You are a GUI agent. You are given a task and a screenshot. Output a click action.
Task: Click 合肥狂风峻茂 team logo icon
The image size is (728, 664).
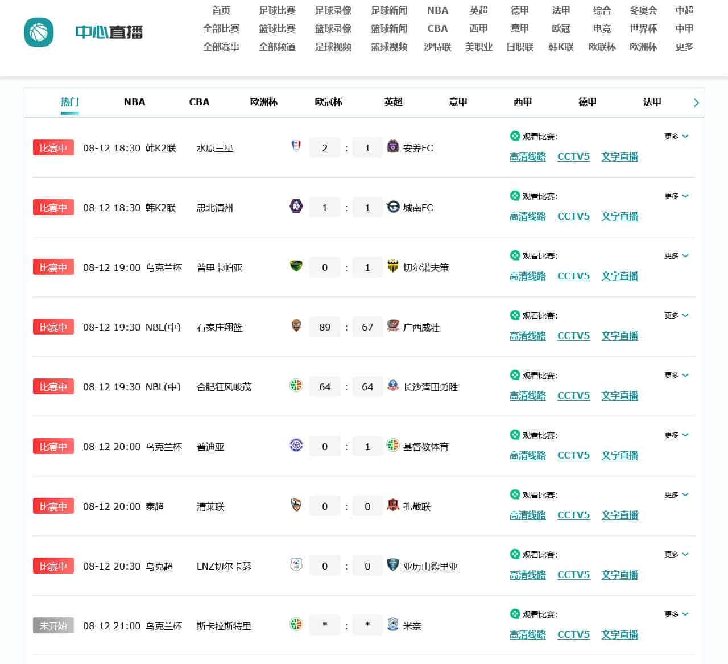click(296, 385)
